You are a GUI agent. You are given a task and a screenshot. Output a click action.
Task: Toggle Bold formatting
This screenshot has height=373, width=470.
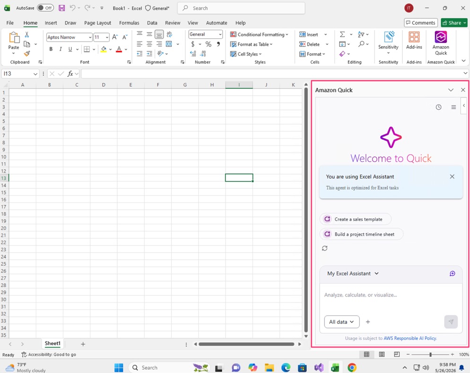(x=51, y=49)
